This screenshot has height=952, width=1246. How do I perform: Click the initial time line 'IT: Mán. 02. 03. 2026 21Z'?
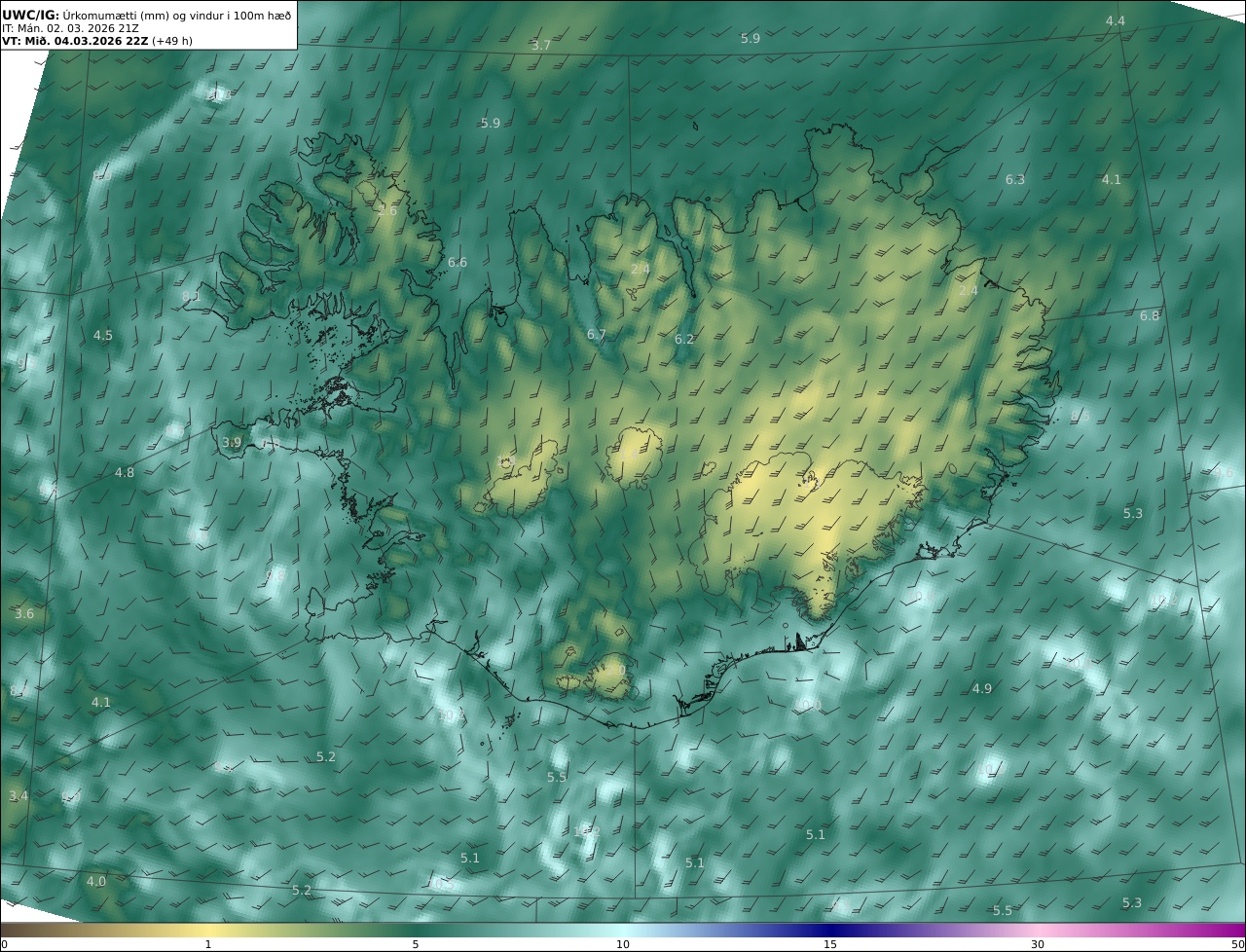coord(70,28)
